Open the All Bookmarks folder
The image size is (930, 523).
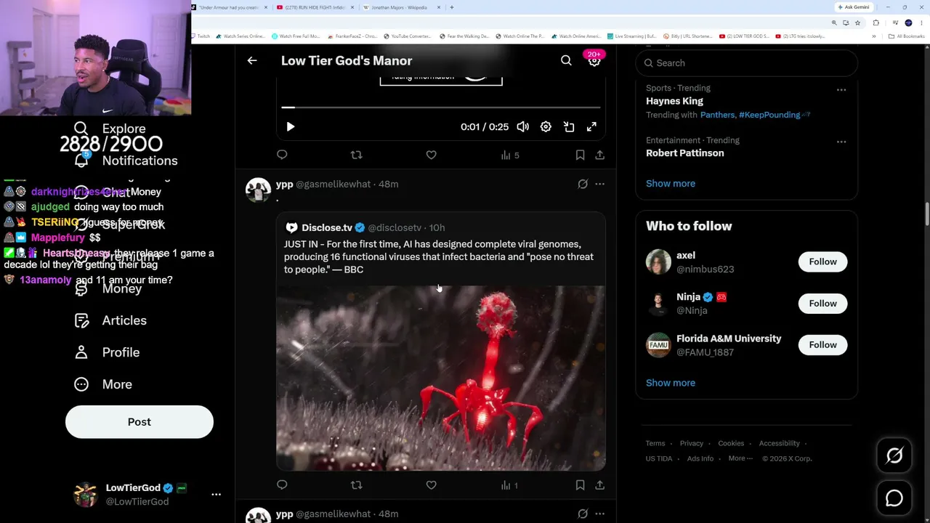907,36
